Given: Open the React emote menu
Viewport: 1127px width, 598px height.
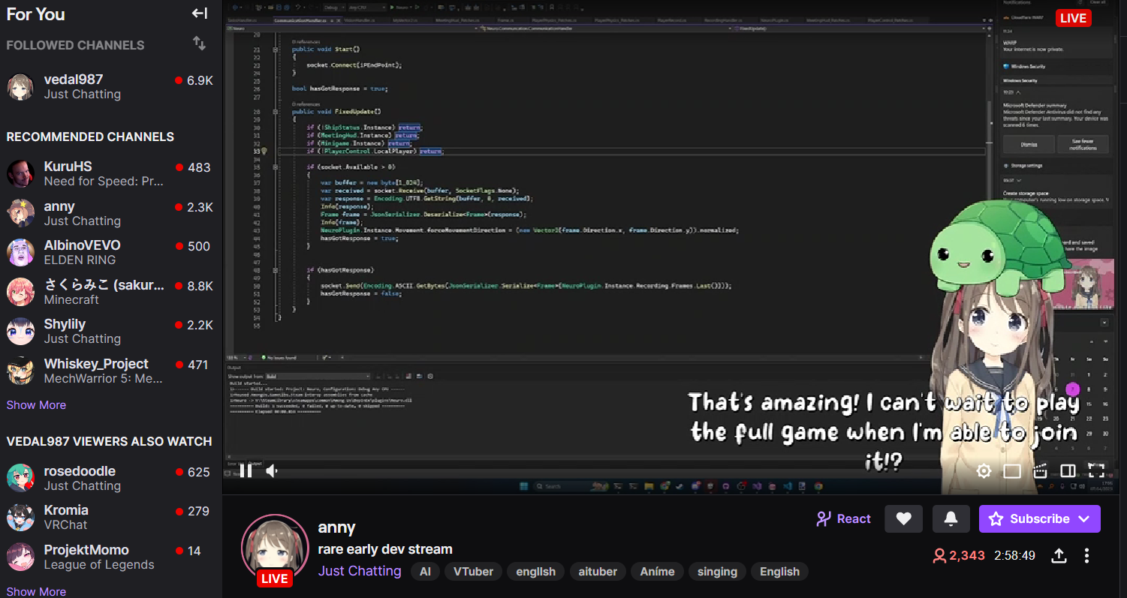Looking at the screenshot, I should (x=843, y=518).
